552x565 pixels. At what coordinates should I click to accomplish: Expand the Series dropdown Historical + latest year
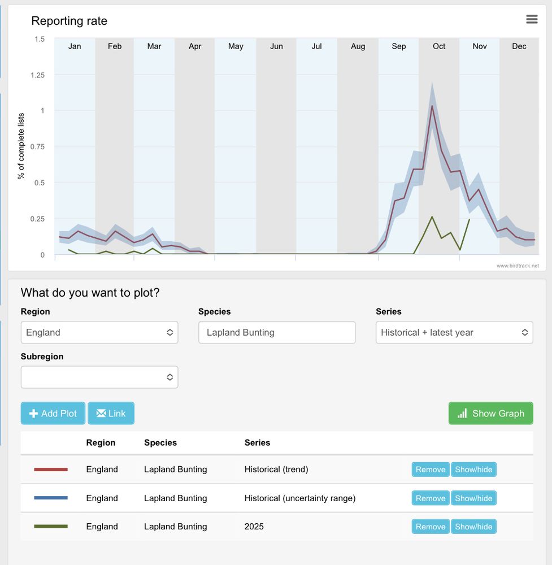pos(454,332)
